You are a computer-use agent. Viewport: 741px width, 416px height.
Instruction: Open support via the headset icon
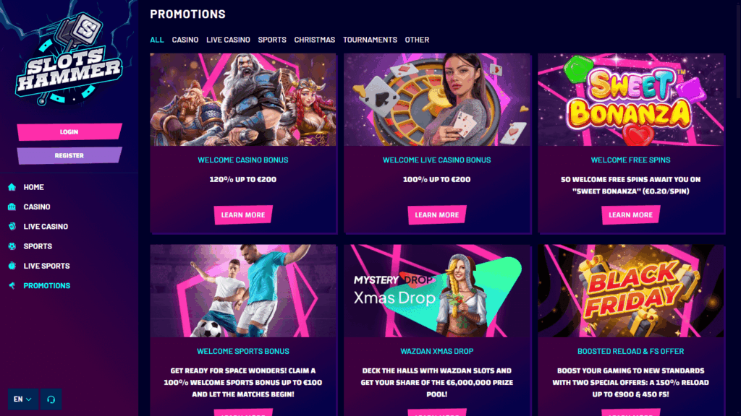tap(51, 399)
